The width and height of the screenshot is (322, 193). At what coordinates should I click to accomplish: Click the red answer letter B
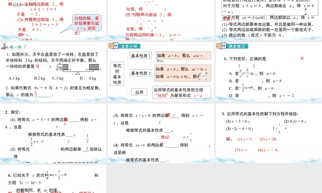(301, 58)
